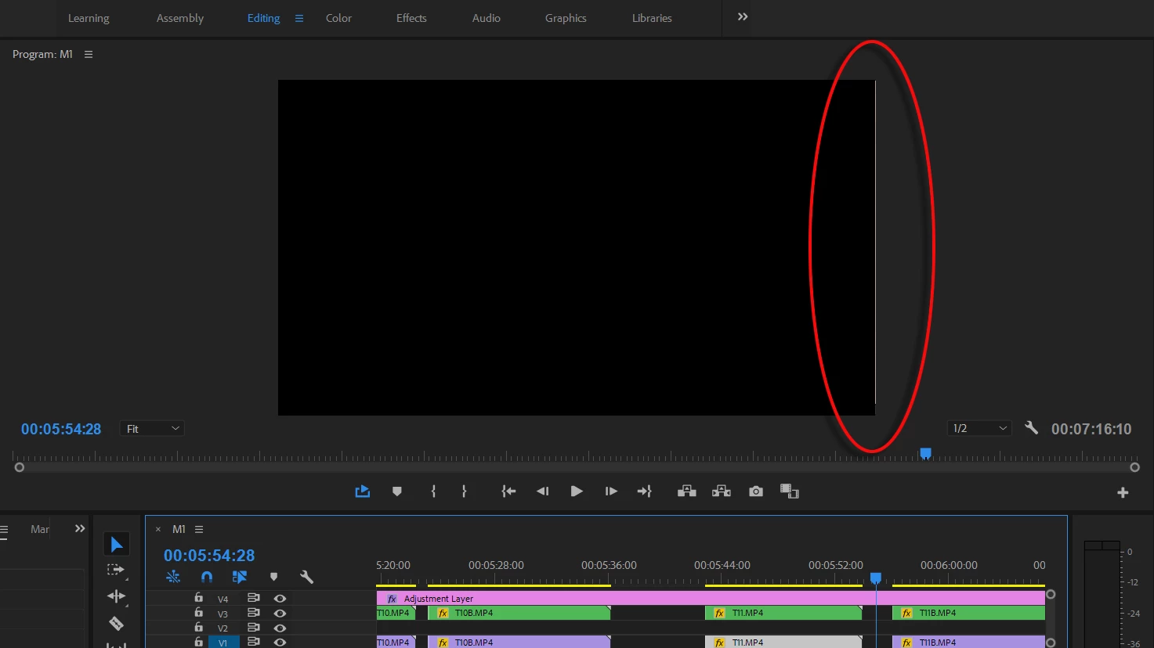The width and height of the screenshot is (1154, 648).
Task: Click the Comparison View button
Action: [x=790, y=491]
